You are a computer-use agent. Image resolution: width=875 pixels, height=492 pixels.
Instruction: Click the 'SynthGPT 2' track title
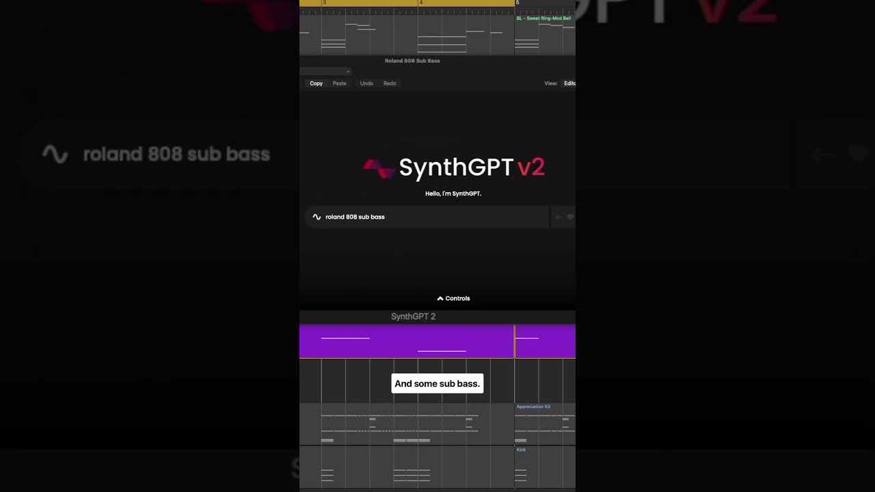pyautogui.click(x=413, y=316)
